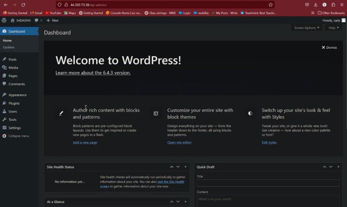Open Users menu icon
Screen dimensions: 347x207
click(4, 111)
